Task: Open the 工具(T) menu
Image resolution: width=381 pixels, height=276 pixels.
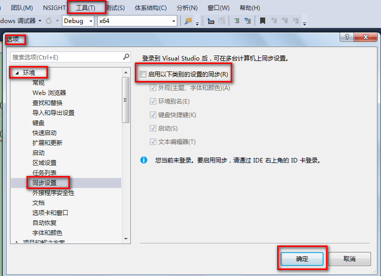Action: 85,8
